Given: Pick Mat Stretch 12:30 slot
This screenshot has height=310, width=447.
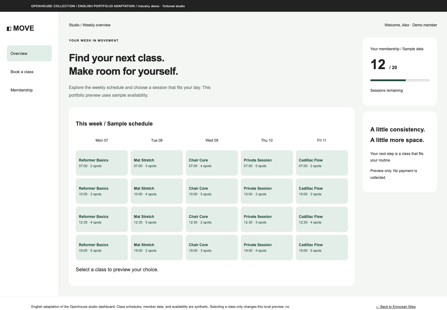Looking at the screenshot, I should [157, 219].
